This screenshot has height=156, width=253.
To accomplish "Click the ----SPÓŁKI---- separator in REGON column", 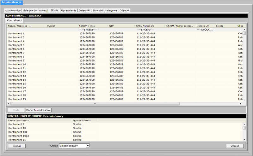I will tap(88, 30).
